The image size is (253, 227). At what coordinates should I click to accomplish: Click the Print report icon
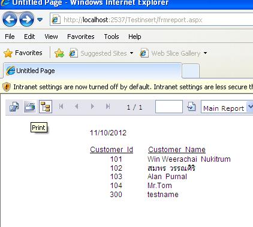coord(30,107)
